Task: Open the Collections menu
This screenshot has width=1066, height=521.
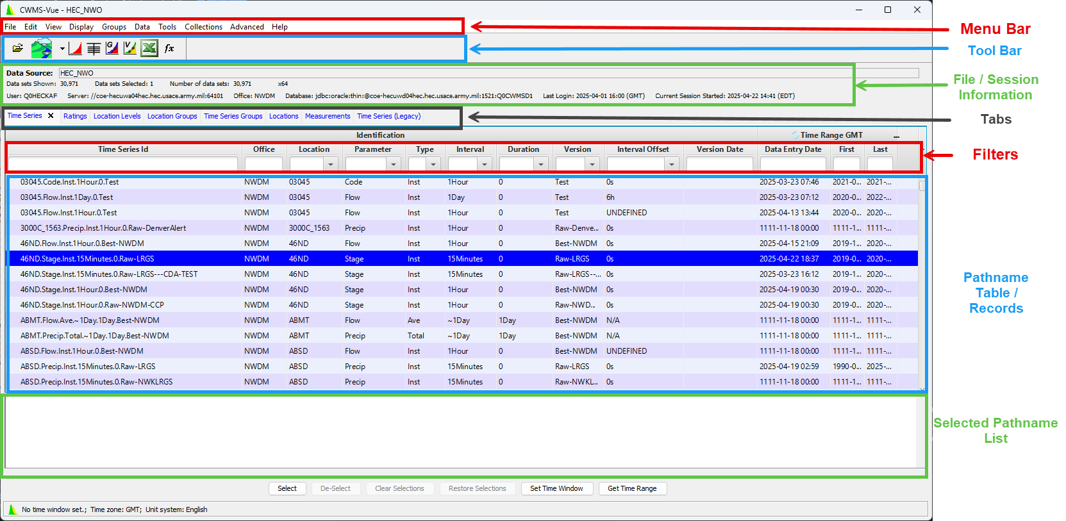Action: click(203, 27)
